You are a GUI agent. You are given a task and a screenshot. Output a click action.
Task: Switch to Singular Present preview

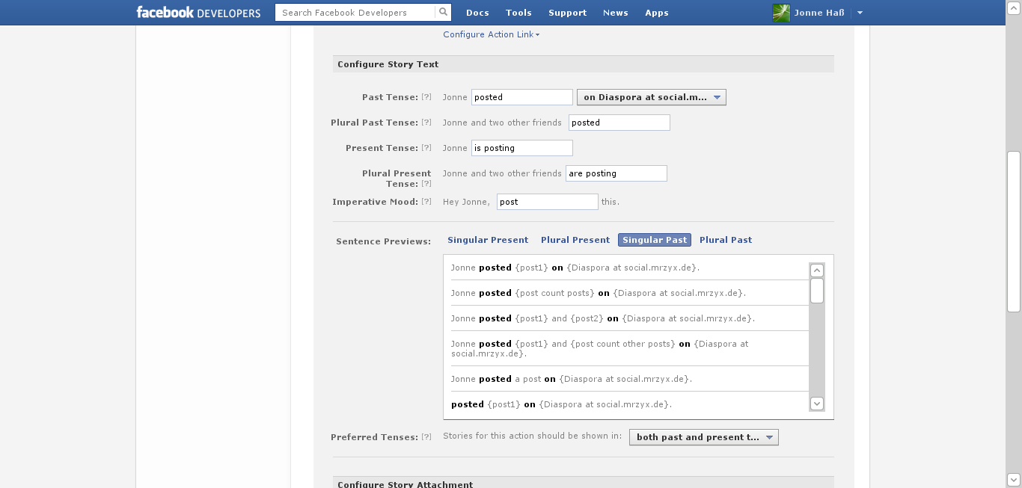click(488, 240)
